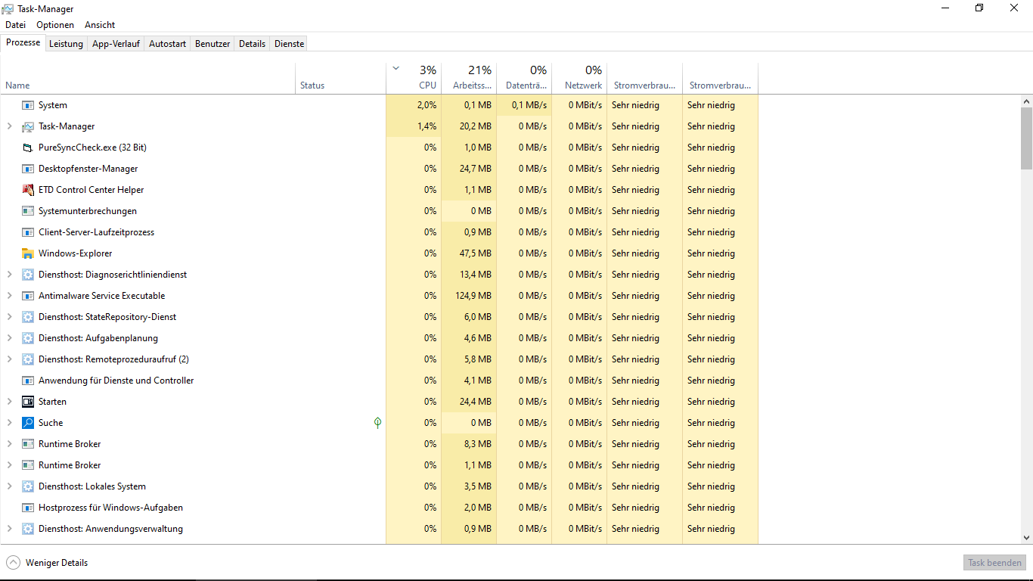
Task: Click the 47,5 MB Windows-Explorer memory cell
Action: coord(469,253)
